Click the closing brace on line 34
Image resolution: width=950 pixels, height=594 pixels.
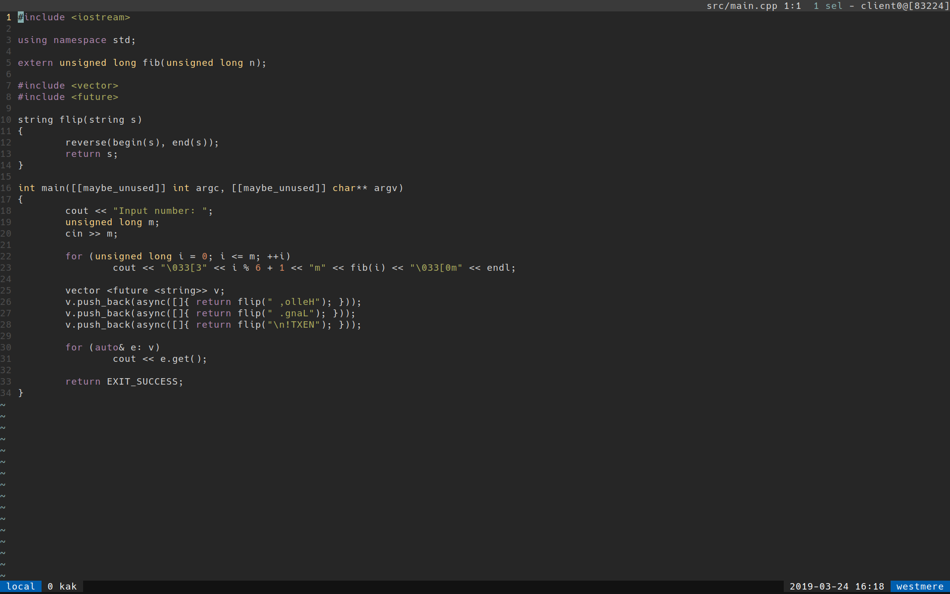click(x=21, y=393)
